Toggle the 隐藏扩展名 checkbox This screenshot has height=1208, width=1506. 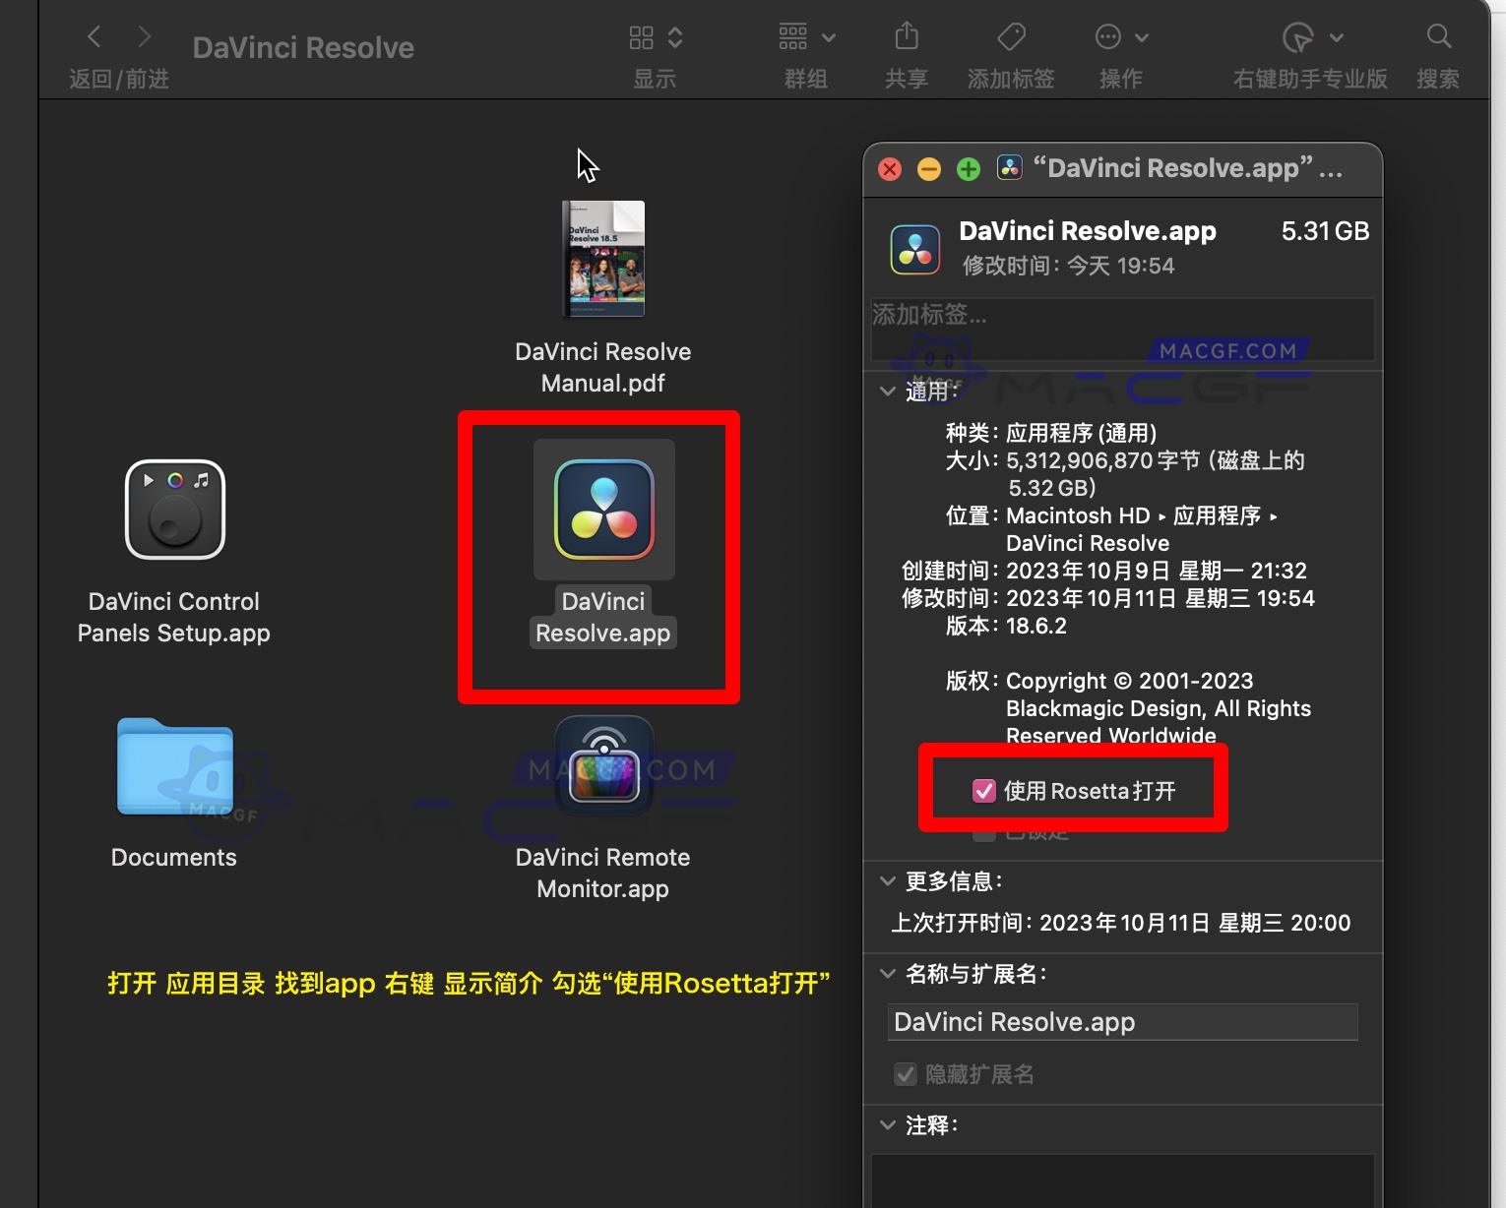point(905,1073)
